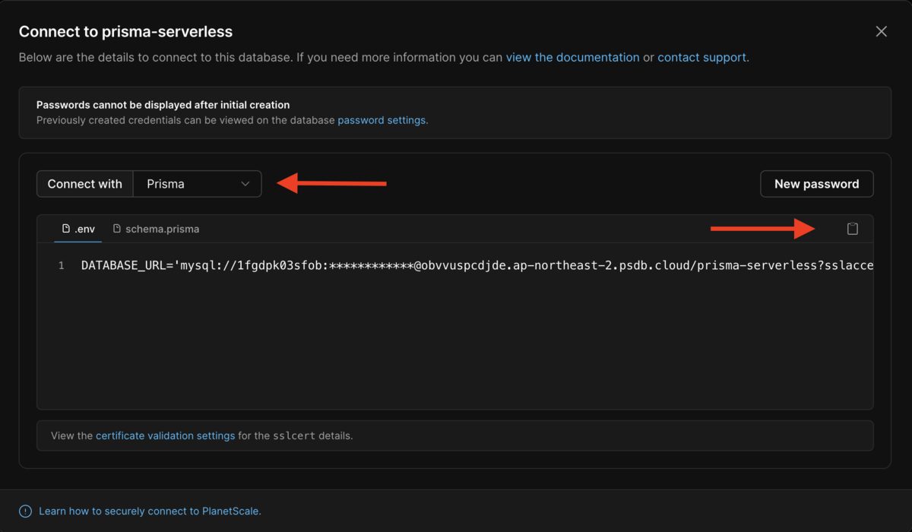Click the file icon on .env tab
Viewport: 912px width, 532px height.
[x=66, y=229]
